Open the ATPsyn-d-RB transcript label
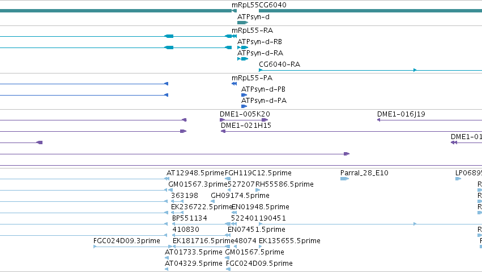Image resolution: width=482 pixels, height=272 pixels. pos(260,42)
